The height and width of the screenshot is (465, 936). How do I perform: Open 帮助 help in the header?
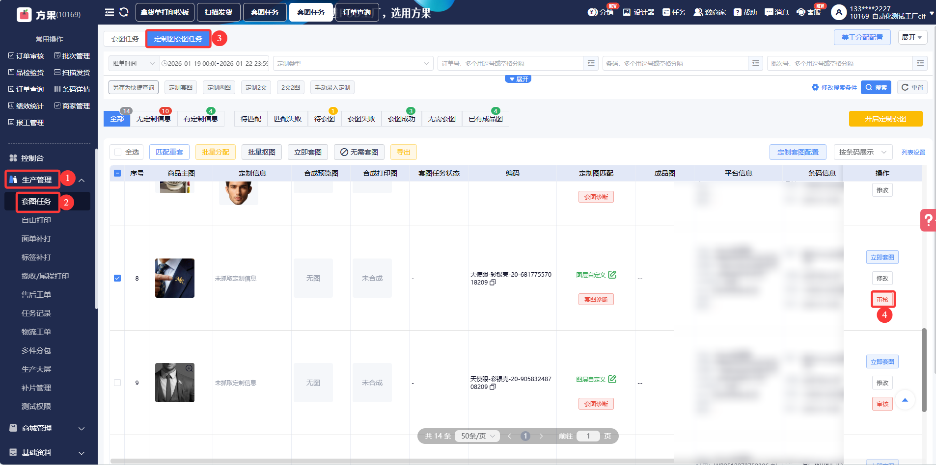745,12
